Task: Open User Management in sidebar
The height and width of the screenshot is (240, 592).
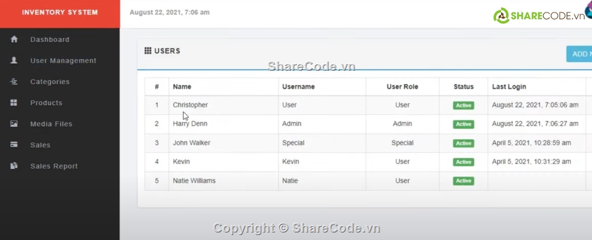Action: click(64, 61)
